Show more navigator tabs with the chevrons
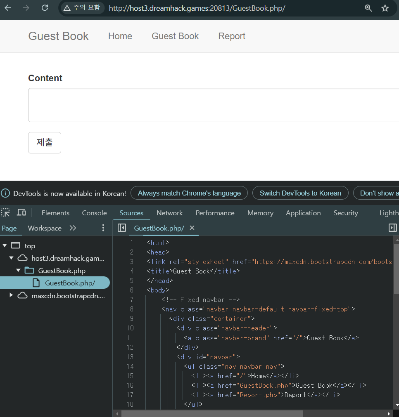This screenshot has width=399, height=417. (73, 228)
